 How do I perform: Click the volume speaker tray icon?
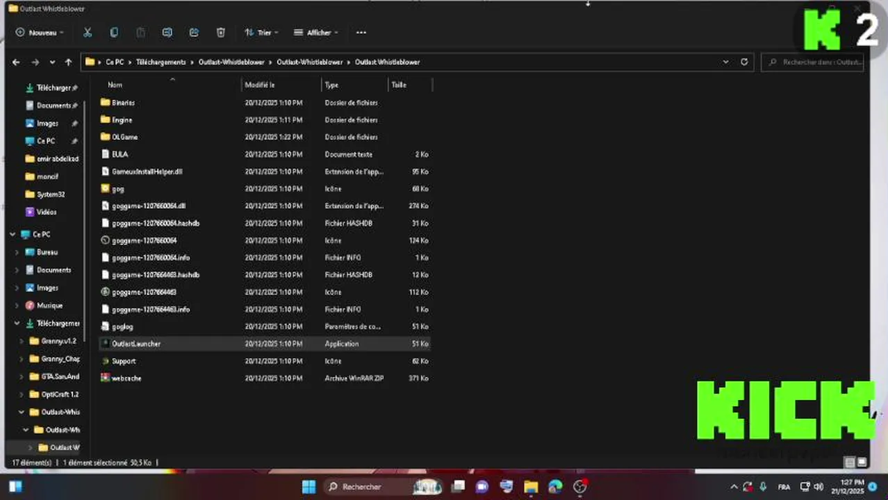pos(819,487)
